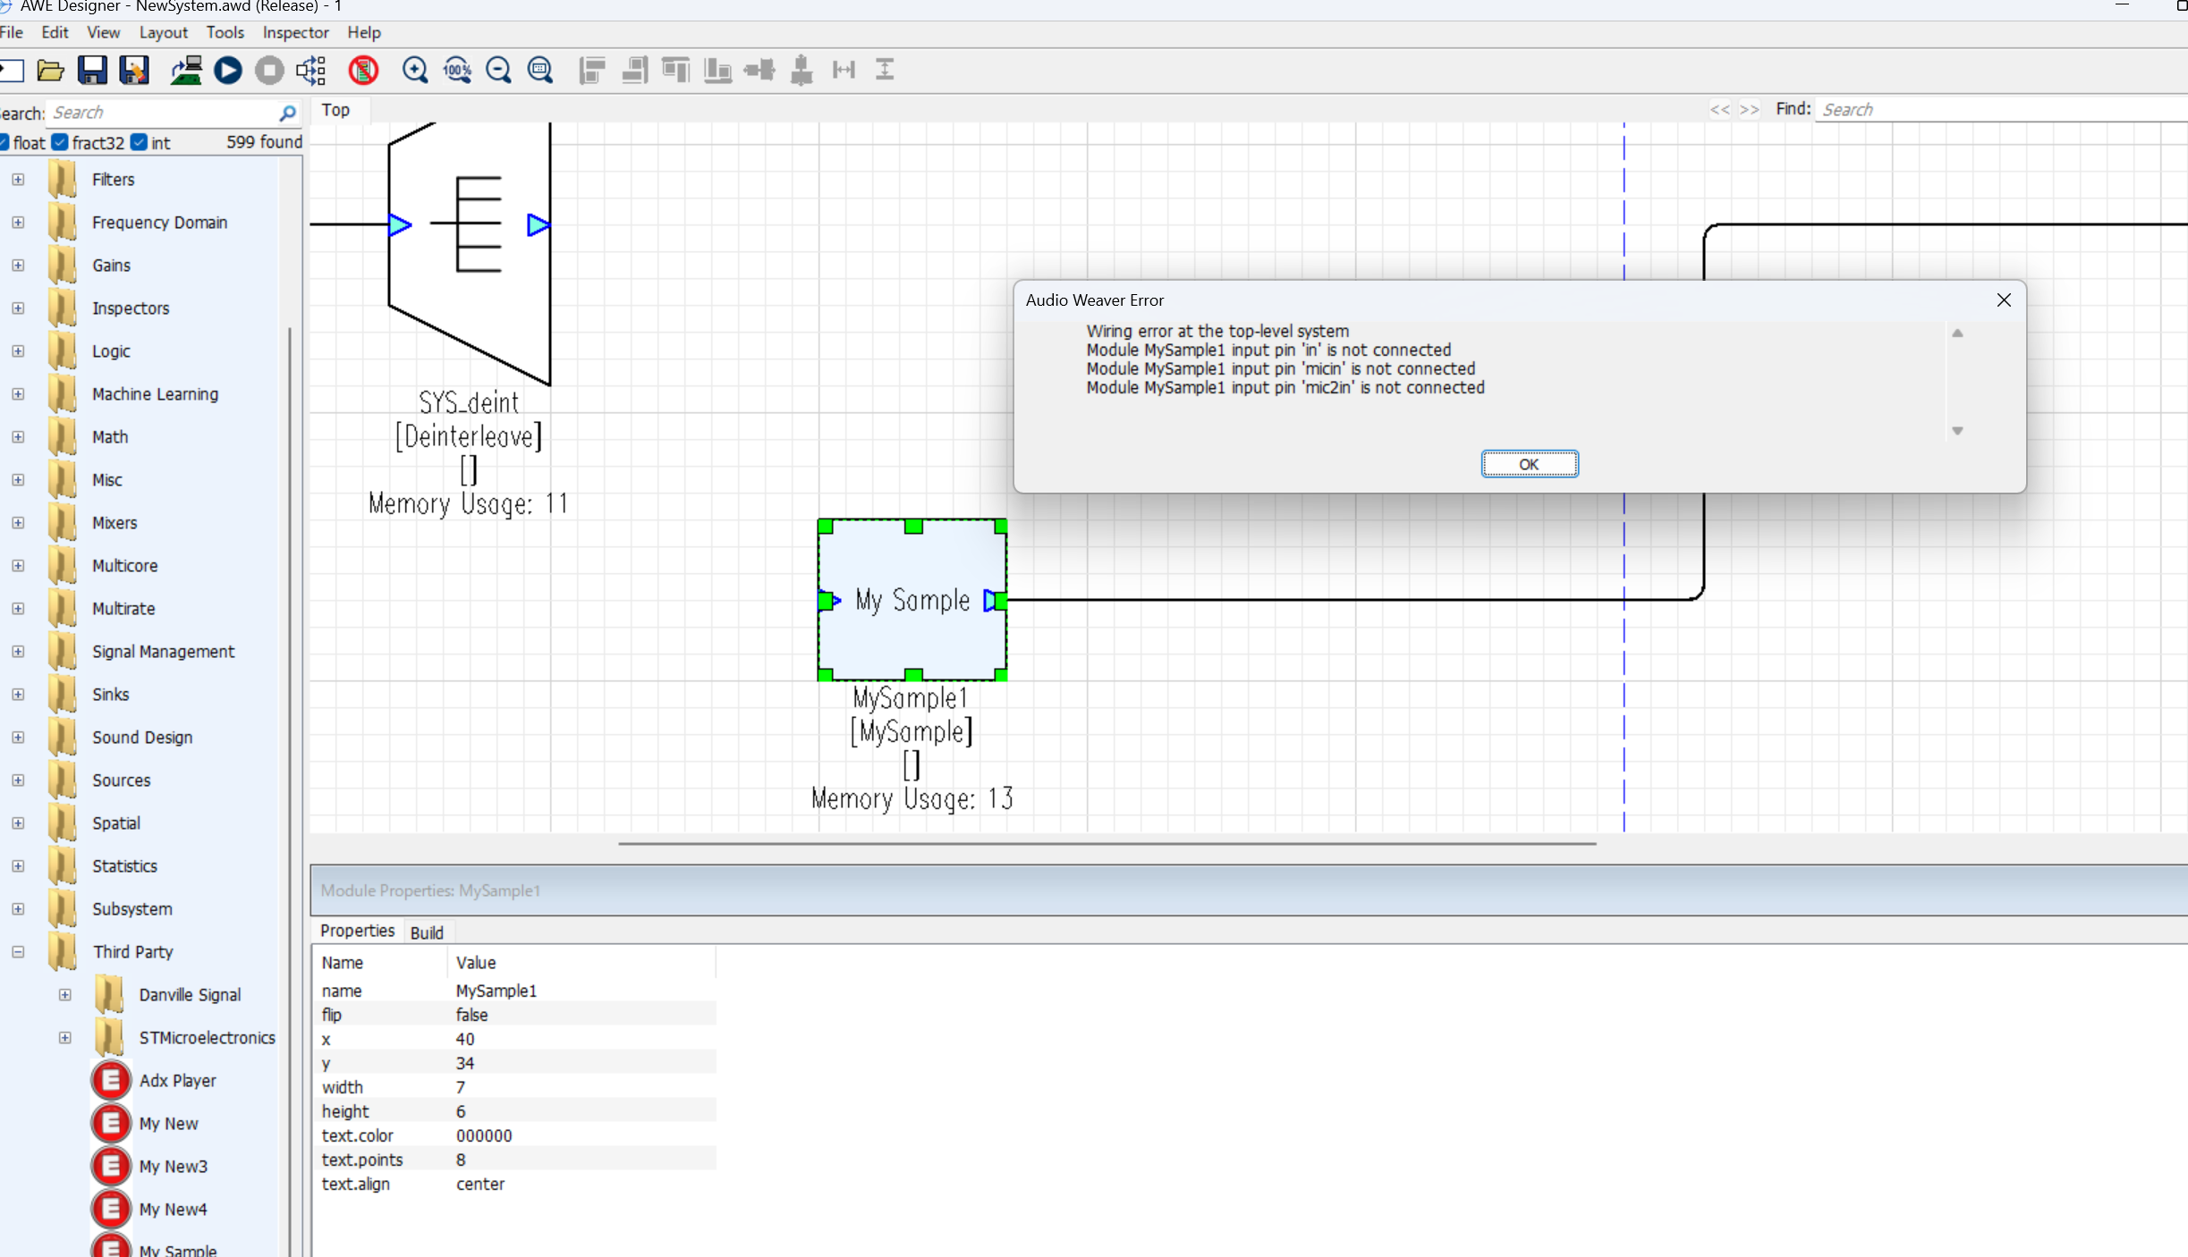Toggle the fract32 checkbox
Viewport: 2188px width, 1257px height.
click(x=60, y=142)
